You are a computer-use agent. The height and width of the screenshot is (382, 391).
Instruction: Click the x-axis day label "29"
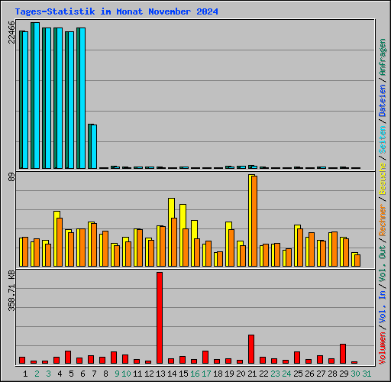pyautogui.click(x=344, y=374)
